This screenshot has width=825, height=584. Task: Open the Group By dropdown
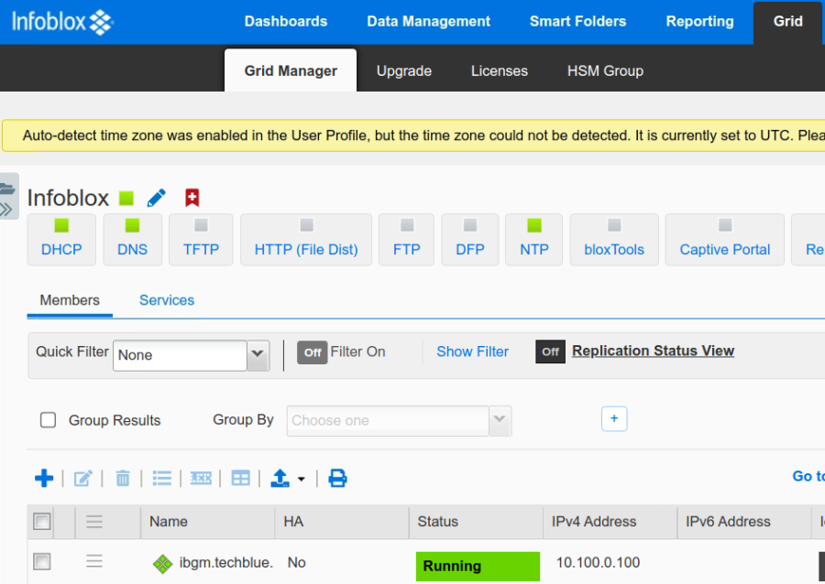[500, 419]
